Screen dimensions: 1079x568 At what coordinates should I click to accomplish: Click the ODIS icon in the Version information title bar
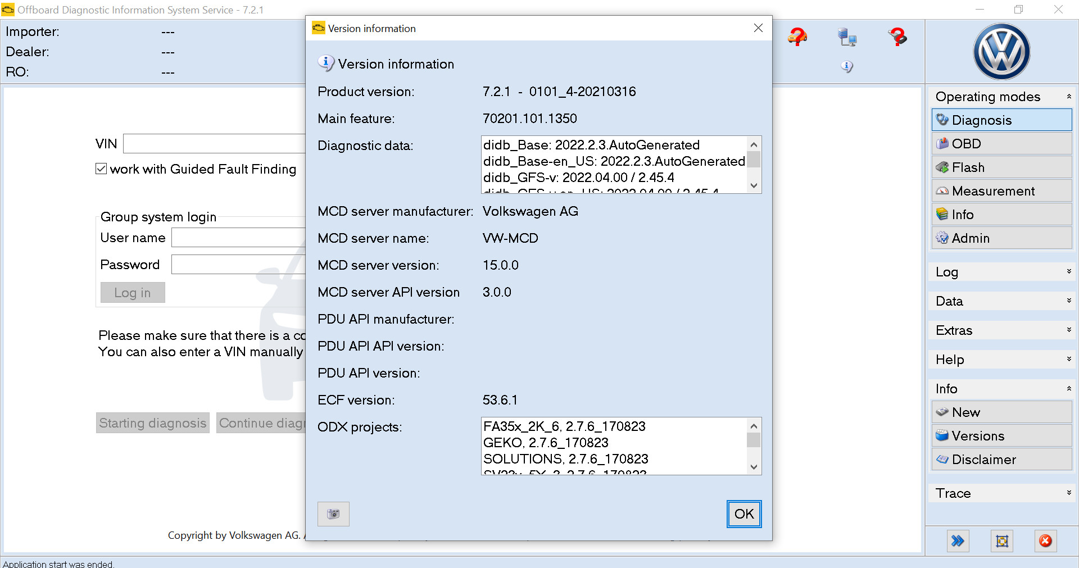click(319, 28)
